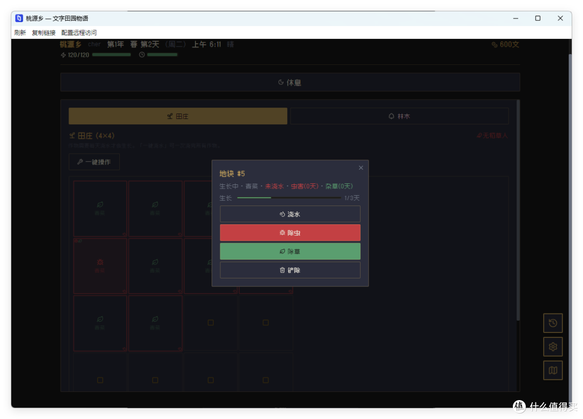Image resolution: width=583 pixels, height=419 pixels.
Task: Select the fourth empty plot in bottom row
Action: [266, 373]
